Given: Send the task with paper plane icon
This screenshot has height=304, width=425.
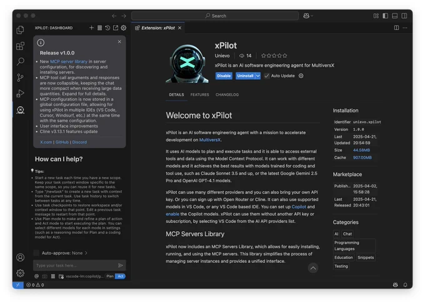Looking at the screenshot, I should 121,265.
